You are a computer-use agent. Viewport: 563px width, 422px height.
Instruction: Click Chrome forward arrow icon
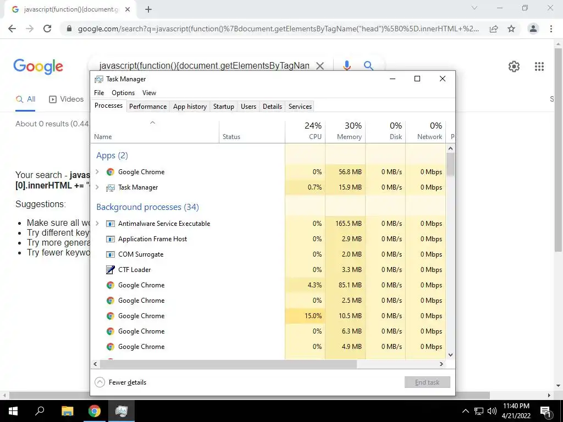30,29
